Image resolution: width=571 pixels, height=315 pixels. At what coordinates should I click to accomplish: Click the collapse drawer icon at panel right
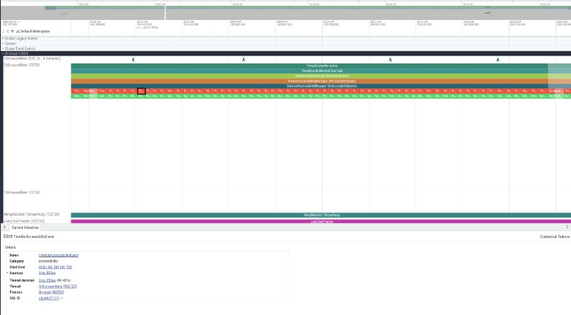click(x=567, y=227)
